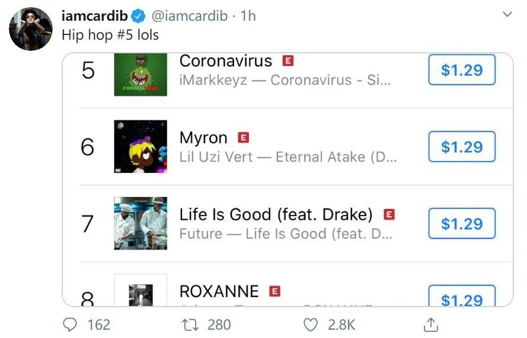
Task: Buy Myron for $1.29
Action: [x=461, y=147]
